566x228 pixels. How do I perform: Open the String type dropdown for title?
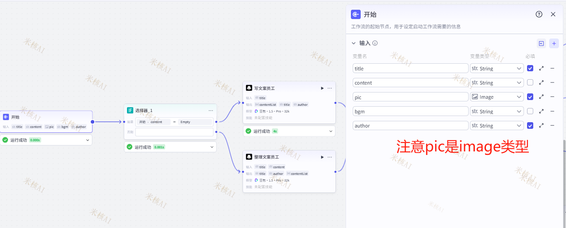[x=497, y=69]
